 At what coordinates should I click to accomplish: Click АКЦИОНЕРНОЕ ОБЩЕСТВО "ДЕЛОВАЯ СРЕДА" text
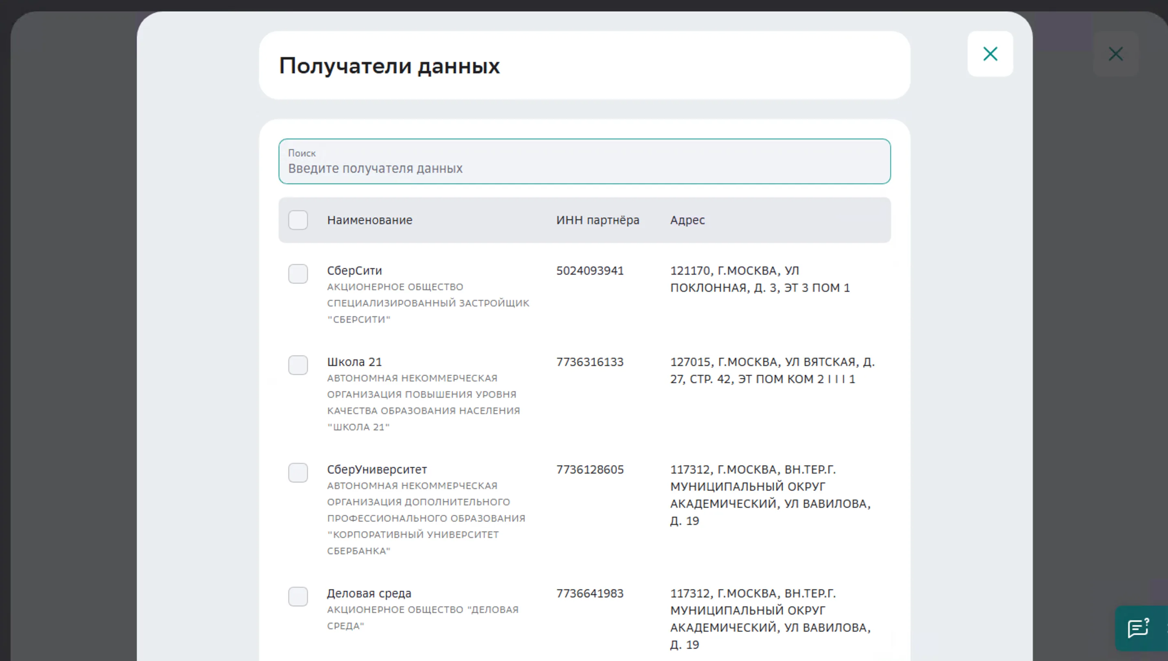[x=422, y=617]
